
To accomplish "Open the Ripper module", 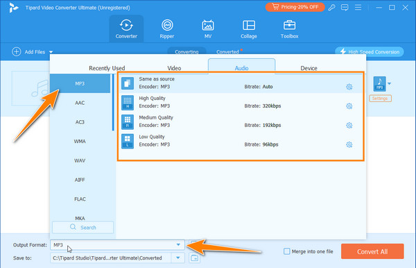I will click(167, 28).
